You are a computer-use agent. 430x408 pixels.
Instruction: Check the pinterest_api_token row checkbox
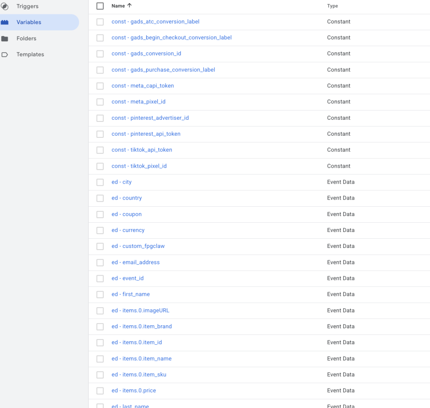click(x=100, y=134)
